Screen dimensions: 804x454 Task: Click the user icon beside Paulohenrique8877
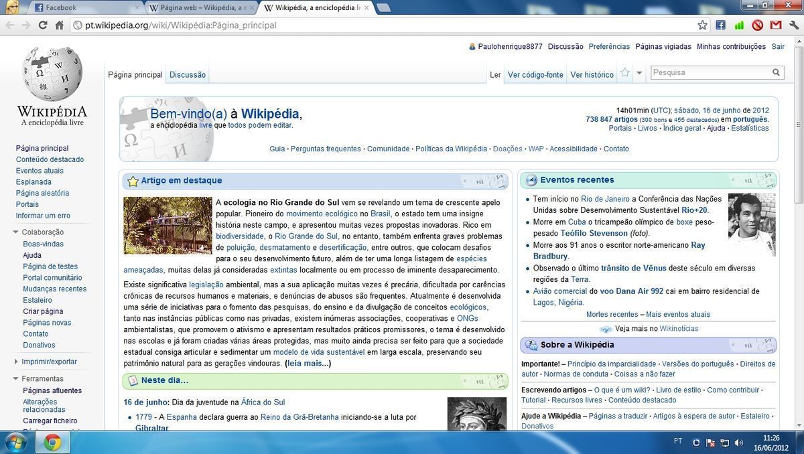point(472,47)
